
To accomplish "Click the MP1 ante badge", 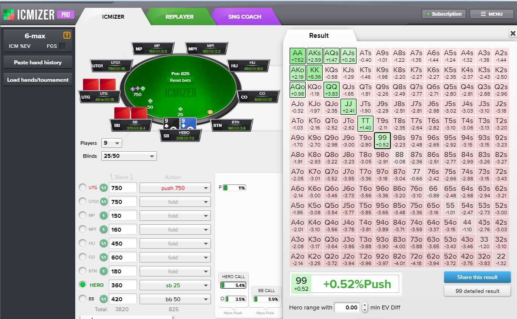I will click(x=103, y=229).
